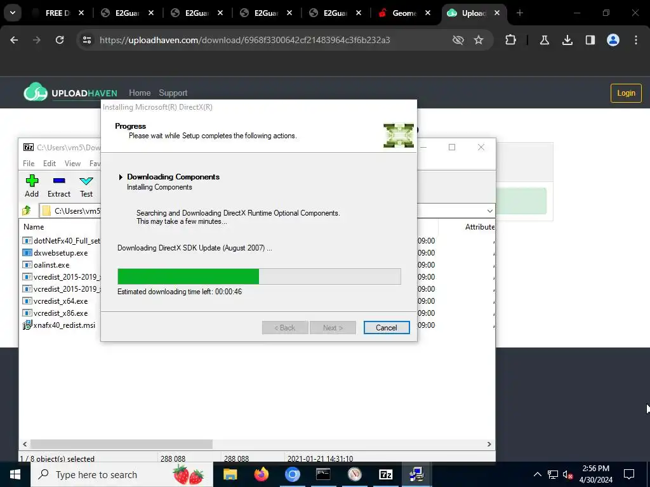
Task: Open browser profile avatar
Action: (x=613, y=40)
